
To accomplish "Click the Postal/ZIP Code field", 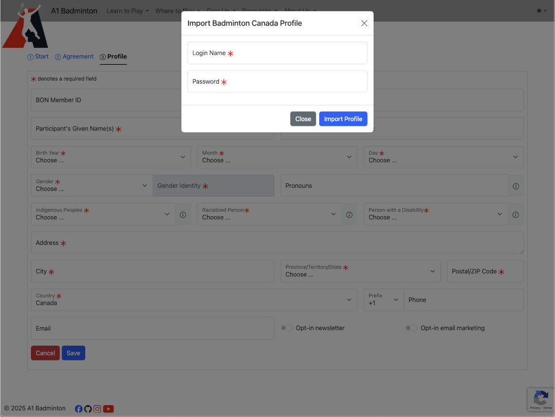I will pyautogui.click(x=485, y=271).
